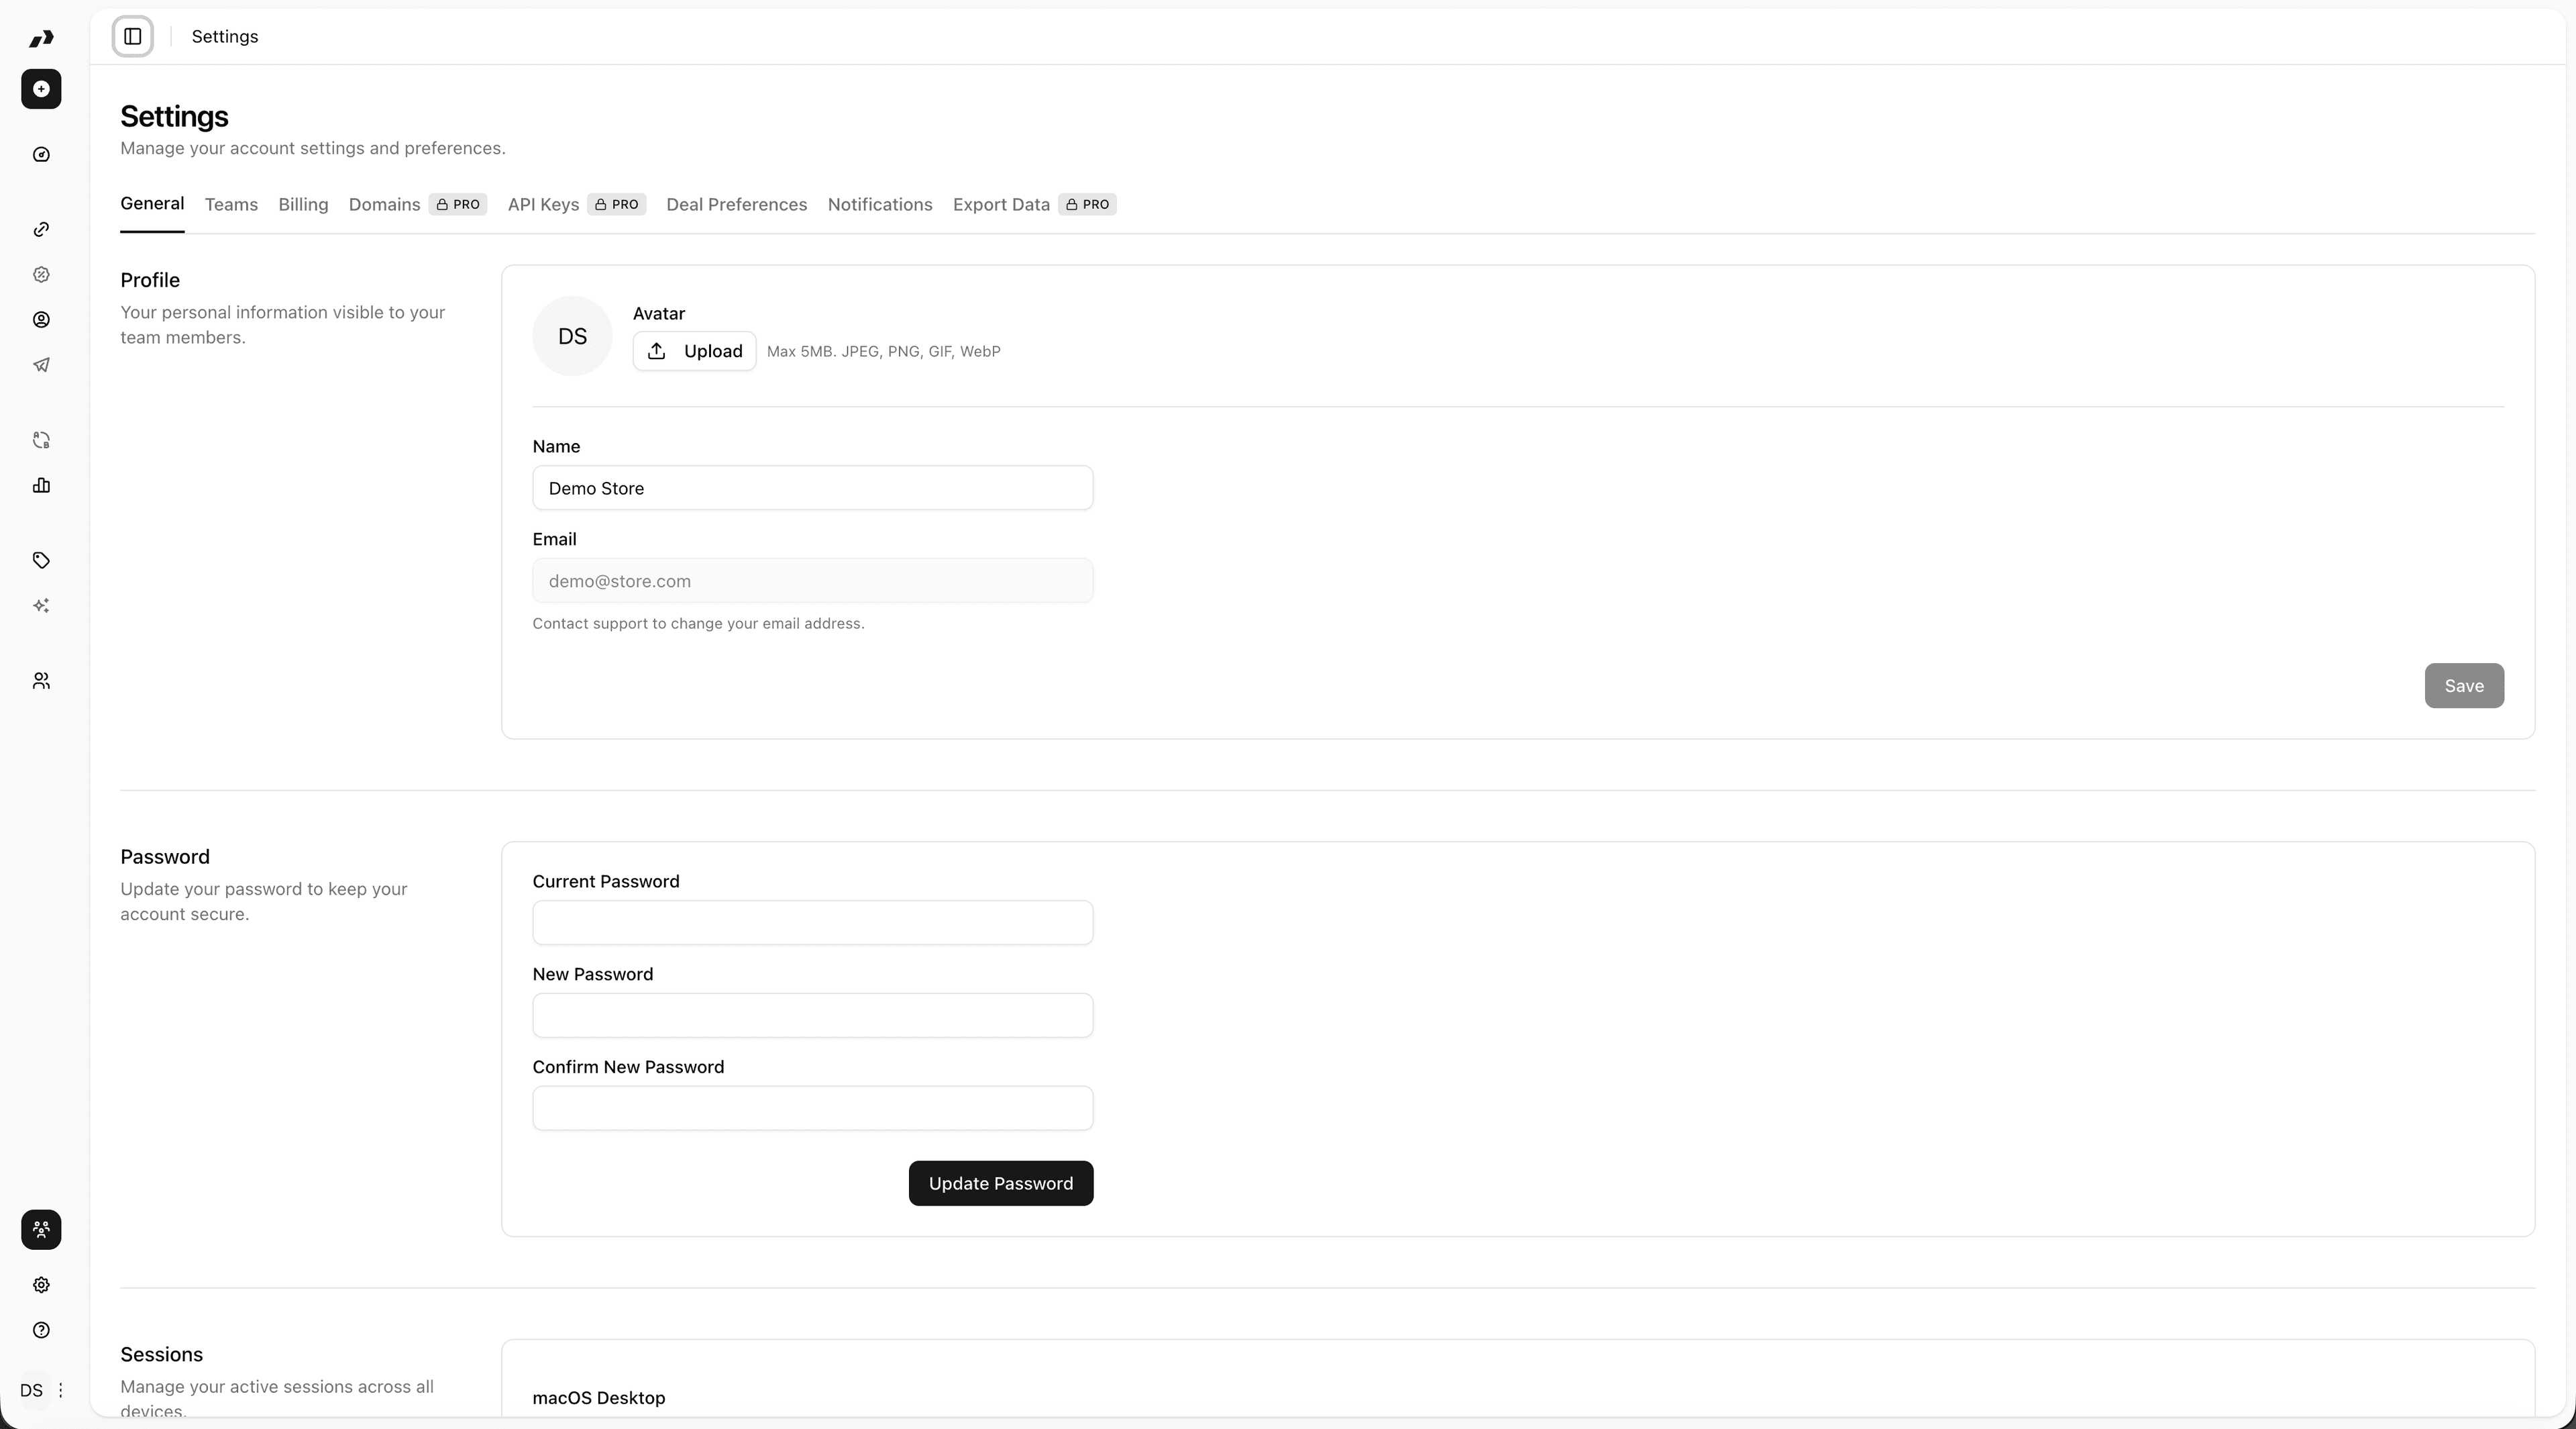Click the black plus create button in sidebar
The image size is (2576, 1429).
(41, 89)
